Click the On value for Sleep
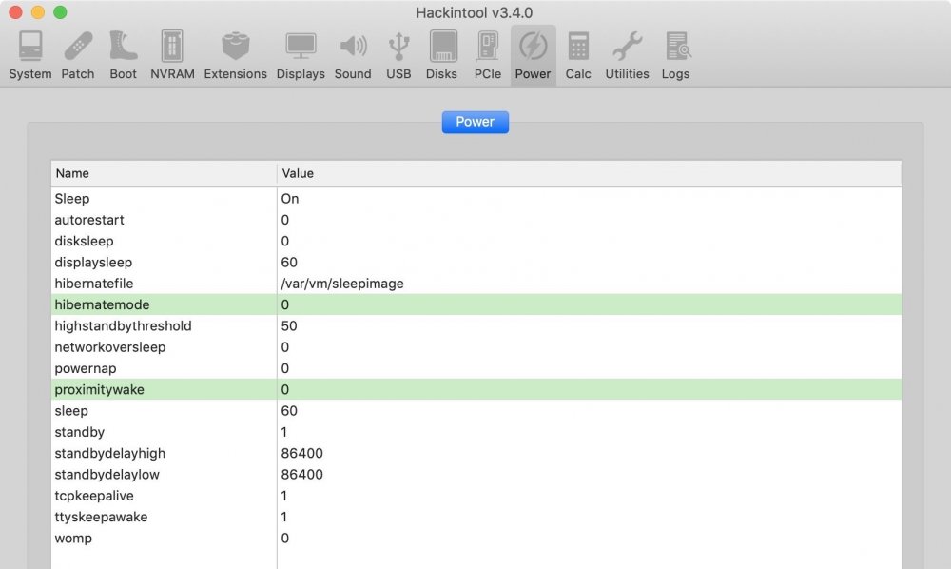This screenshot has height=569, width=951. coord(290,198)
